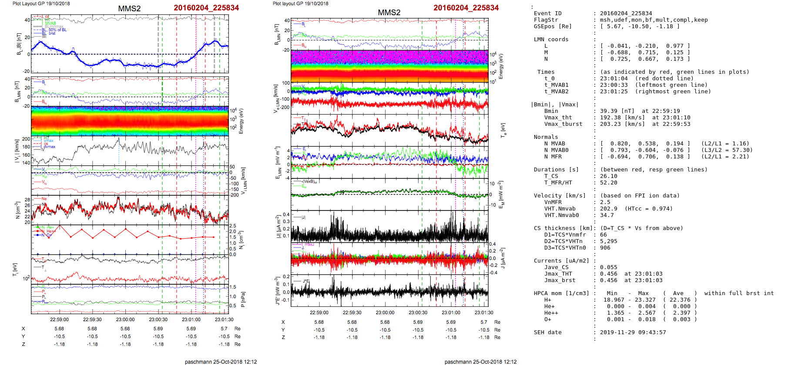Click the left plot's MMS2 title
The image size is (785, 365).
pos(129,9)
